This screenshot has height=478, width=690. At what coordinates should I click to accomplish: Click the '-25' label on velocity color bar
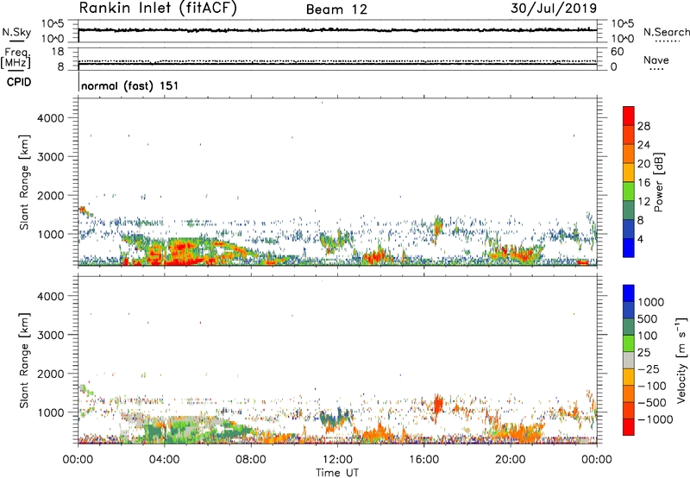click(x=649, y=369)
